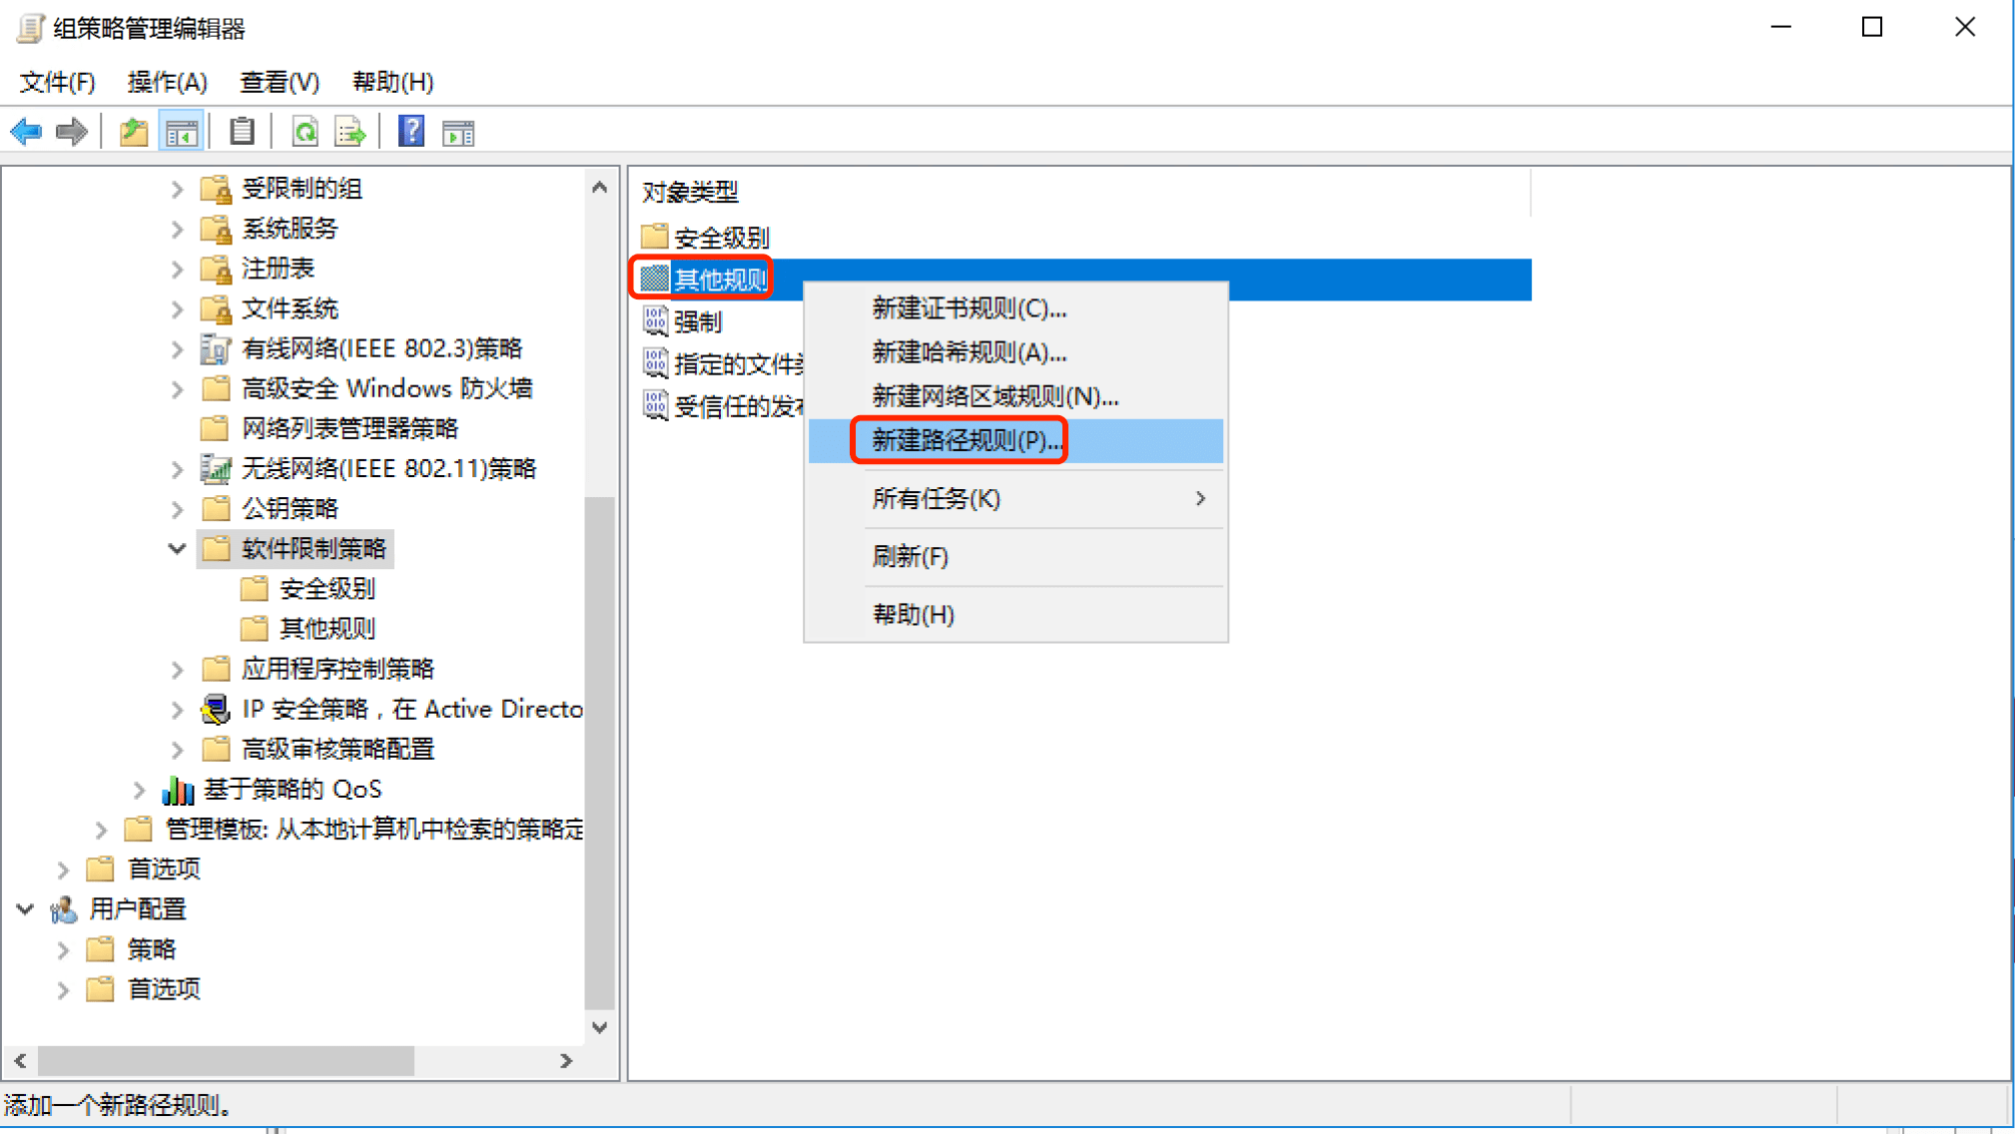Select 高级安全 Windows 防火墙 tree item
Screen dimensions: 2015x1134
(x=386, y=388)
